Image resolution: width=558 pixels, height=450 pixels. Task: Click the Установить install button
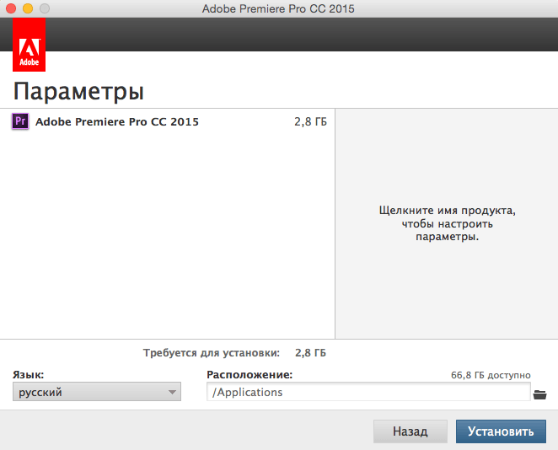[x=501, y=431]
